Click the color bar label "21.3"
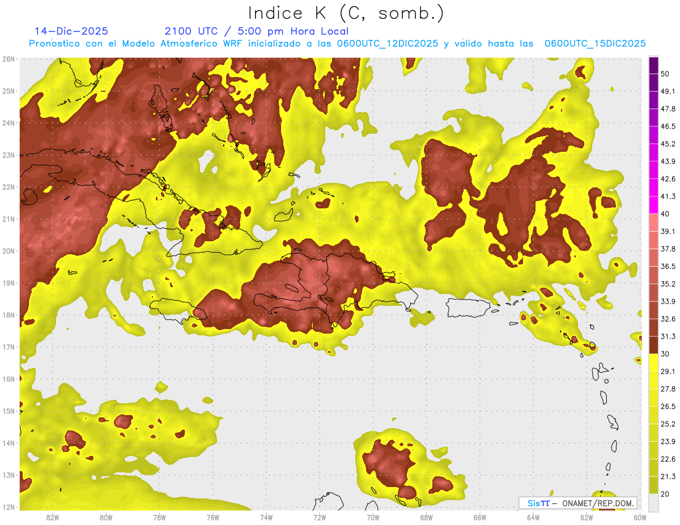This screenshot has width=680, height=525. click(668, 476)
